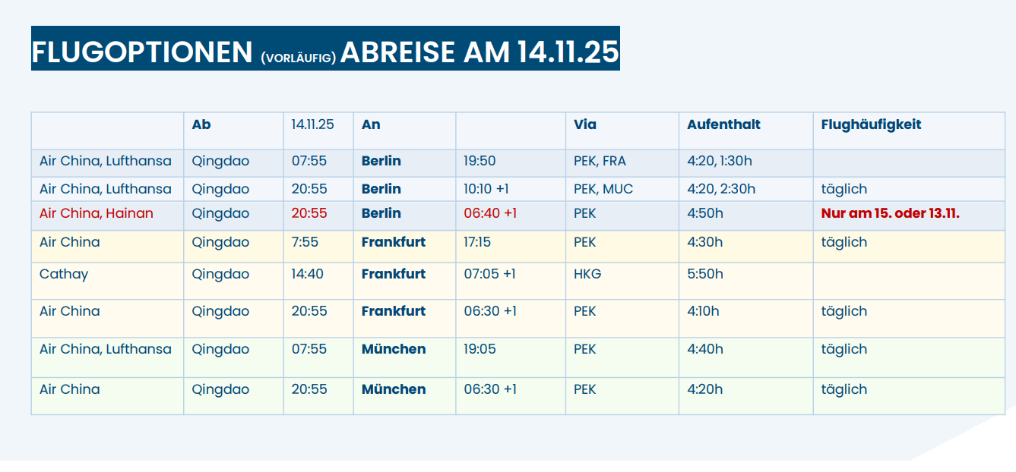The width and height of the screenshot is (1016, 472).
Task: Select the 14:40 departure time
Action: [307, 274]
